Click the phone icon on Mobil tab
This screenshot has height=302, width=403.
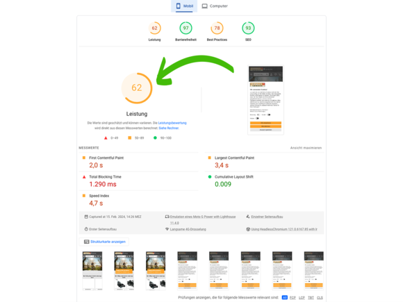178,6
